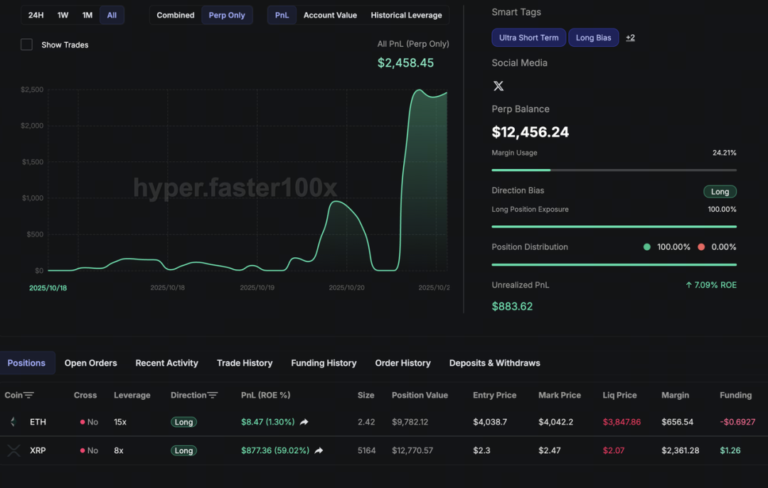This screenshot has width=768, height=488.
Task: Click the Coin column filter icon
Action: 28,396
